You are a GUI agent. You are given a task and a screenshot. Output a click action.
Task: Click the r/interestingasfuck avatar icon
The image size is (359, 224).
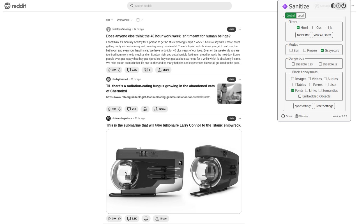(109, 118)
